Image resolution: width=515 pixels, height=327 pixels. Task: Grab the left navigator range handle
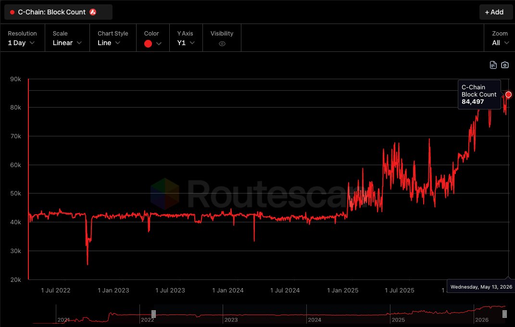pos(153,314)
